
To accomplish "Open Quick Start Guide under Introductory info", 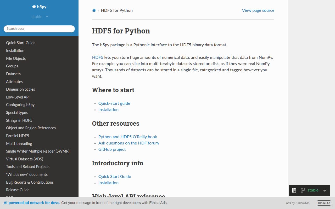I will [x=115, y=177].
